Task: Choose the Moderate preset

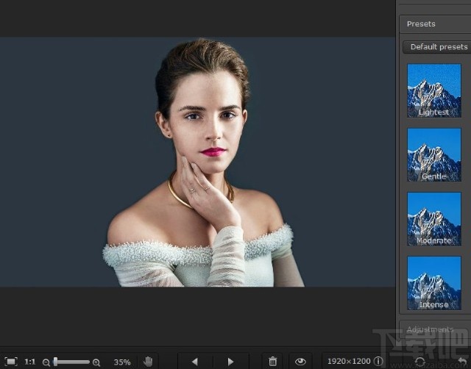Action: tap(434, 218)
